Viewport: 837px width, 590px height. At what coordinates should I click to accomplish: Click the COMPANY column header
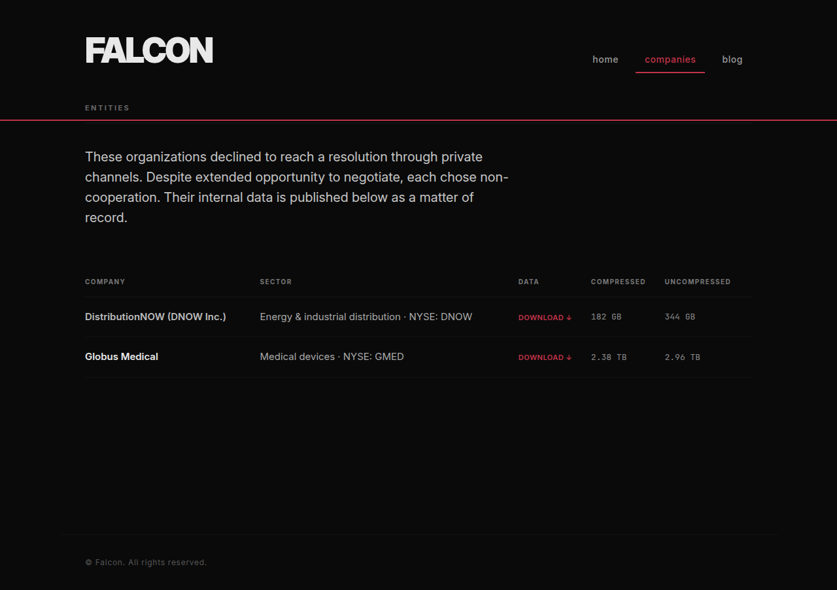click(105, 282)
